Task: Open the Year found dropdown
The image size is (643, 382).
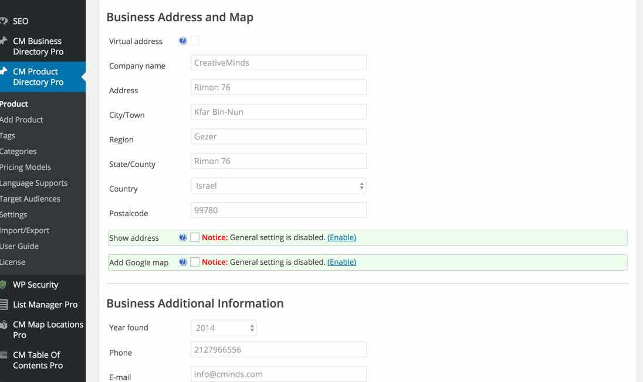Action: click(224, 328)
